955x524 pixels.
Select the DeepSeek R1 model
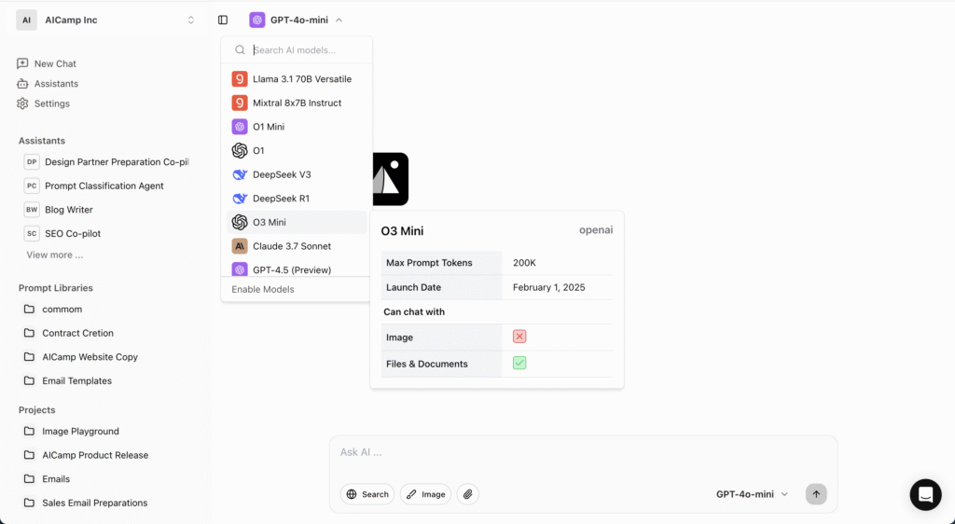pyautogui.click(x=297, y=199)
